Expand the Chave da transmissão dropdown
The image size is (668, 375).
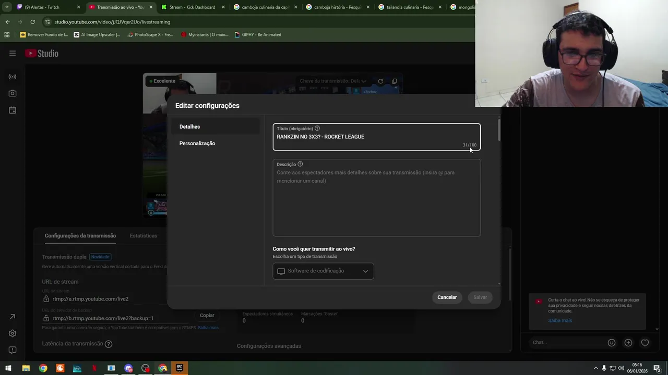pyautogui.click(x=333, y=81)
